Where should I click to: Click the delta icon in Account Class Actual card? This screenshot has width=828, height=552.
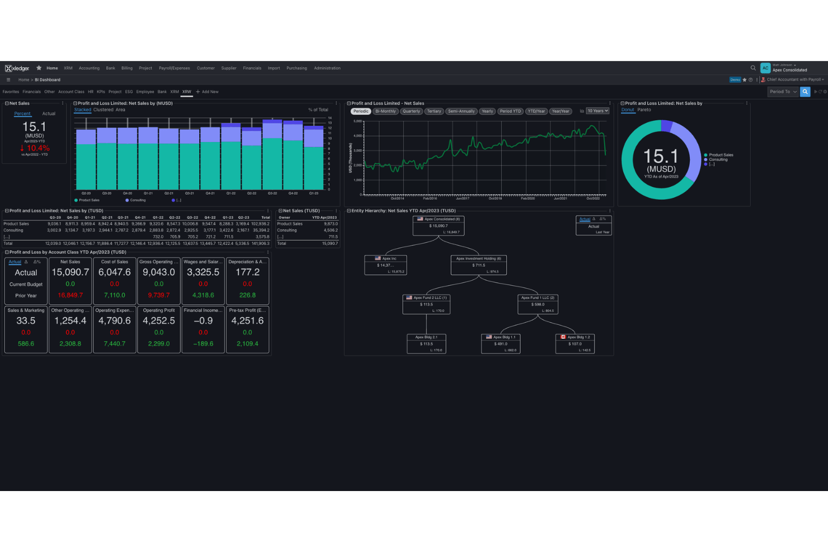click(26, 262)
